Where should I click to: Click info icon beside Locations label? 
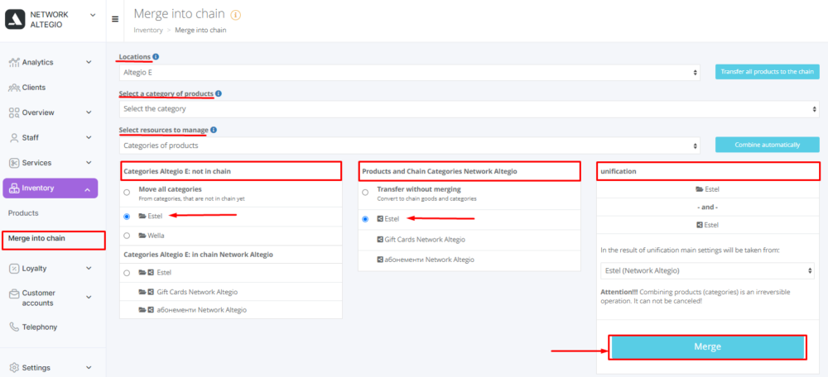coord(156,56)
